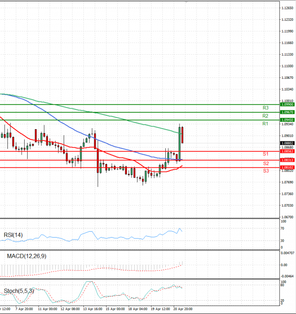The width and height of the screenshot is (296, 314).
Task: Click the last red candlestick
Action: click(183, 135)
